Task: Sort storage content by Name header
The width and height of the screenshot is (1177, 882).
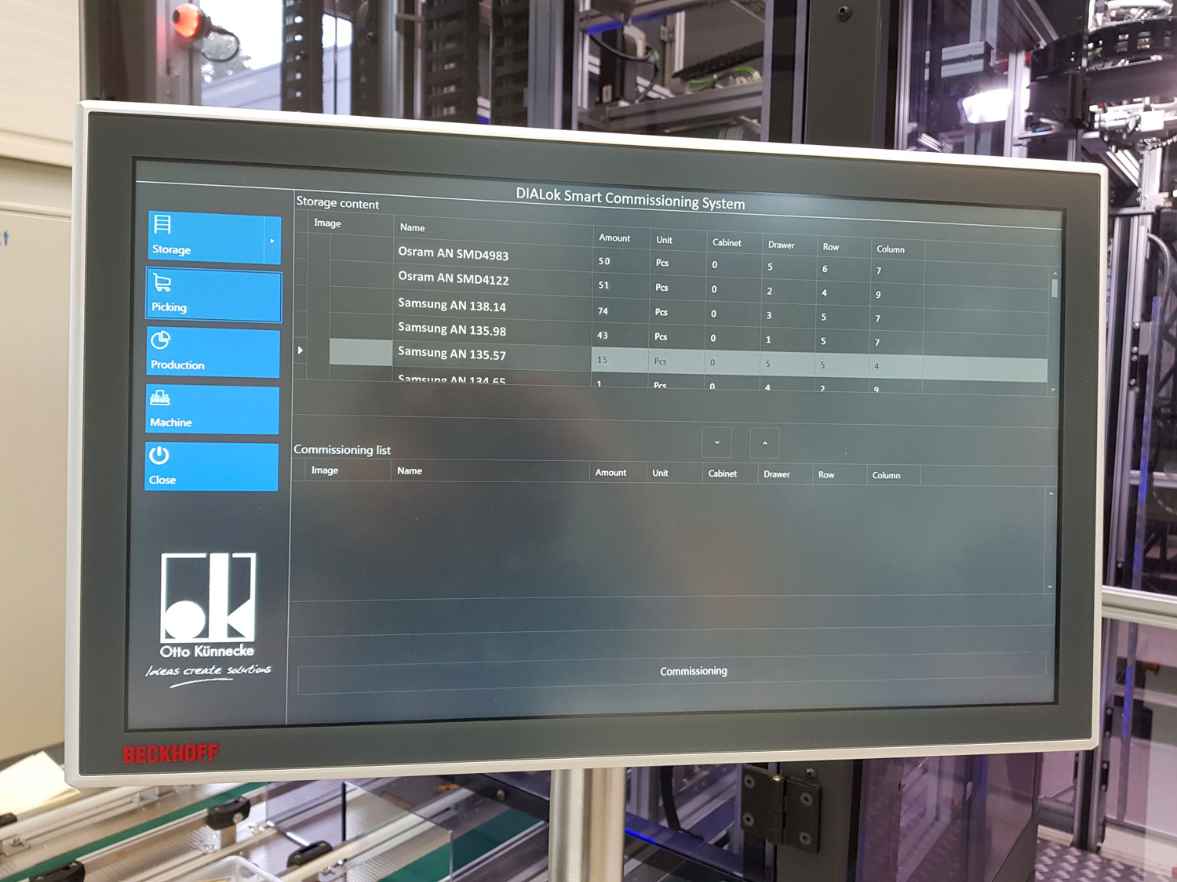Action: tap(413, 227)
